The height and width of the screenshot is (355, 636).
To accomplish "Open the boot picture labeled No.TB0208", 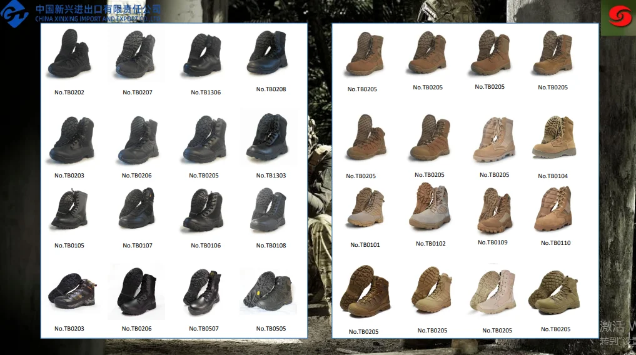I will (x=270, y=54).
